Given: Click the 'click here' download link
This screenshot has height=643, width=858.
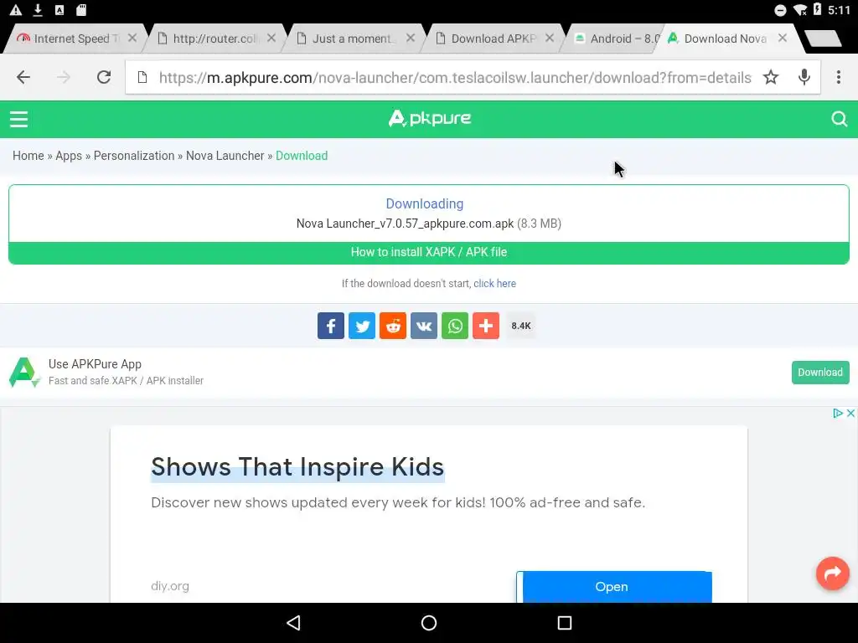Looking at the screenshot, I should pyautogui.click(x=494, y=283).
